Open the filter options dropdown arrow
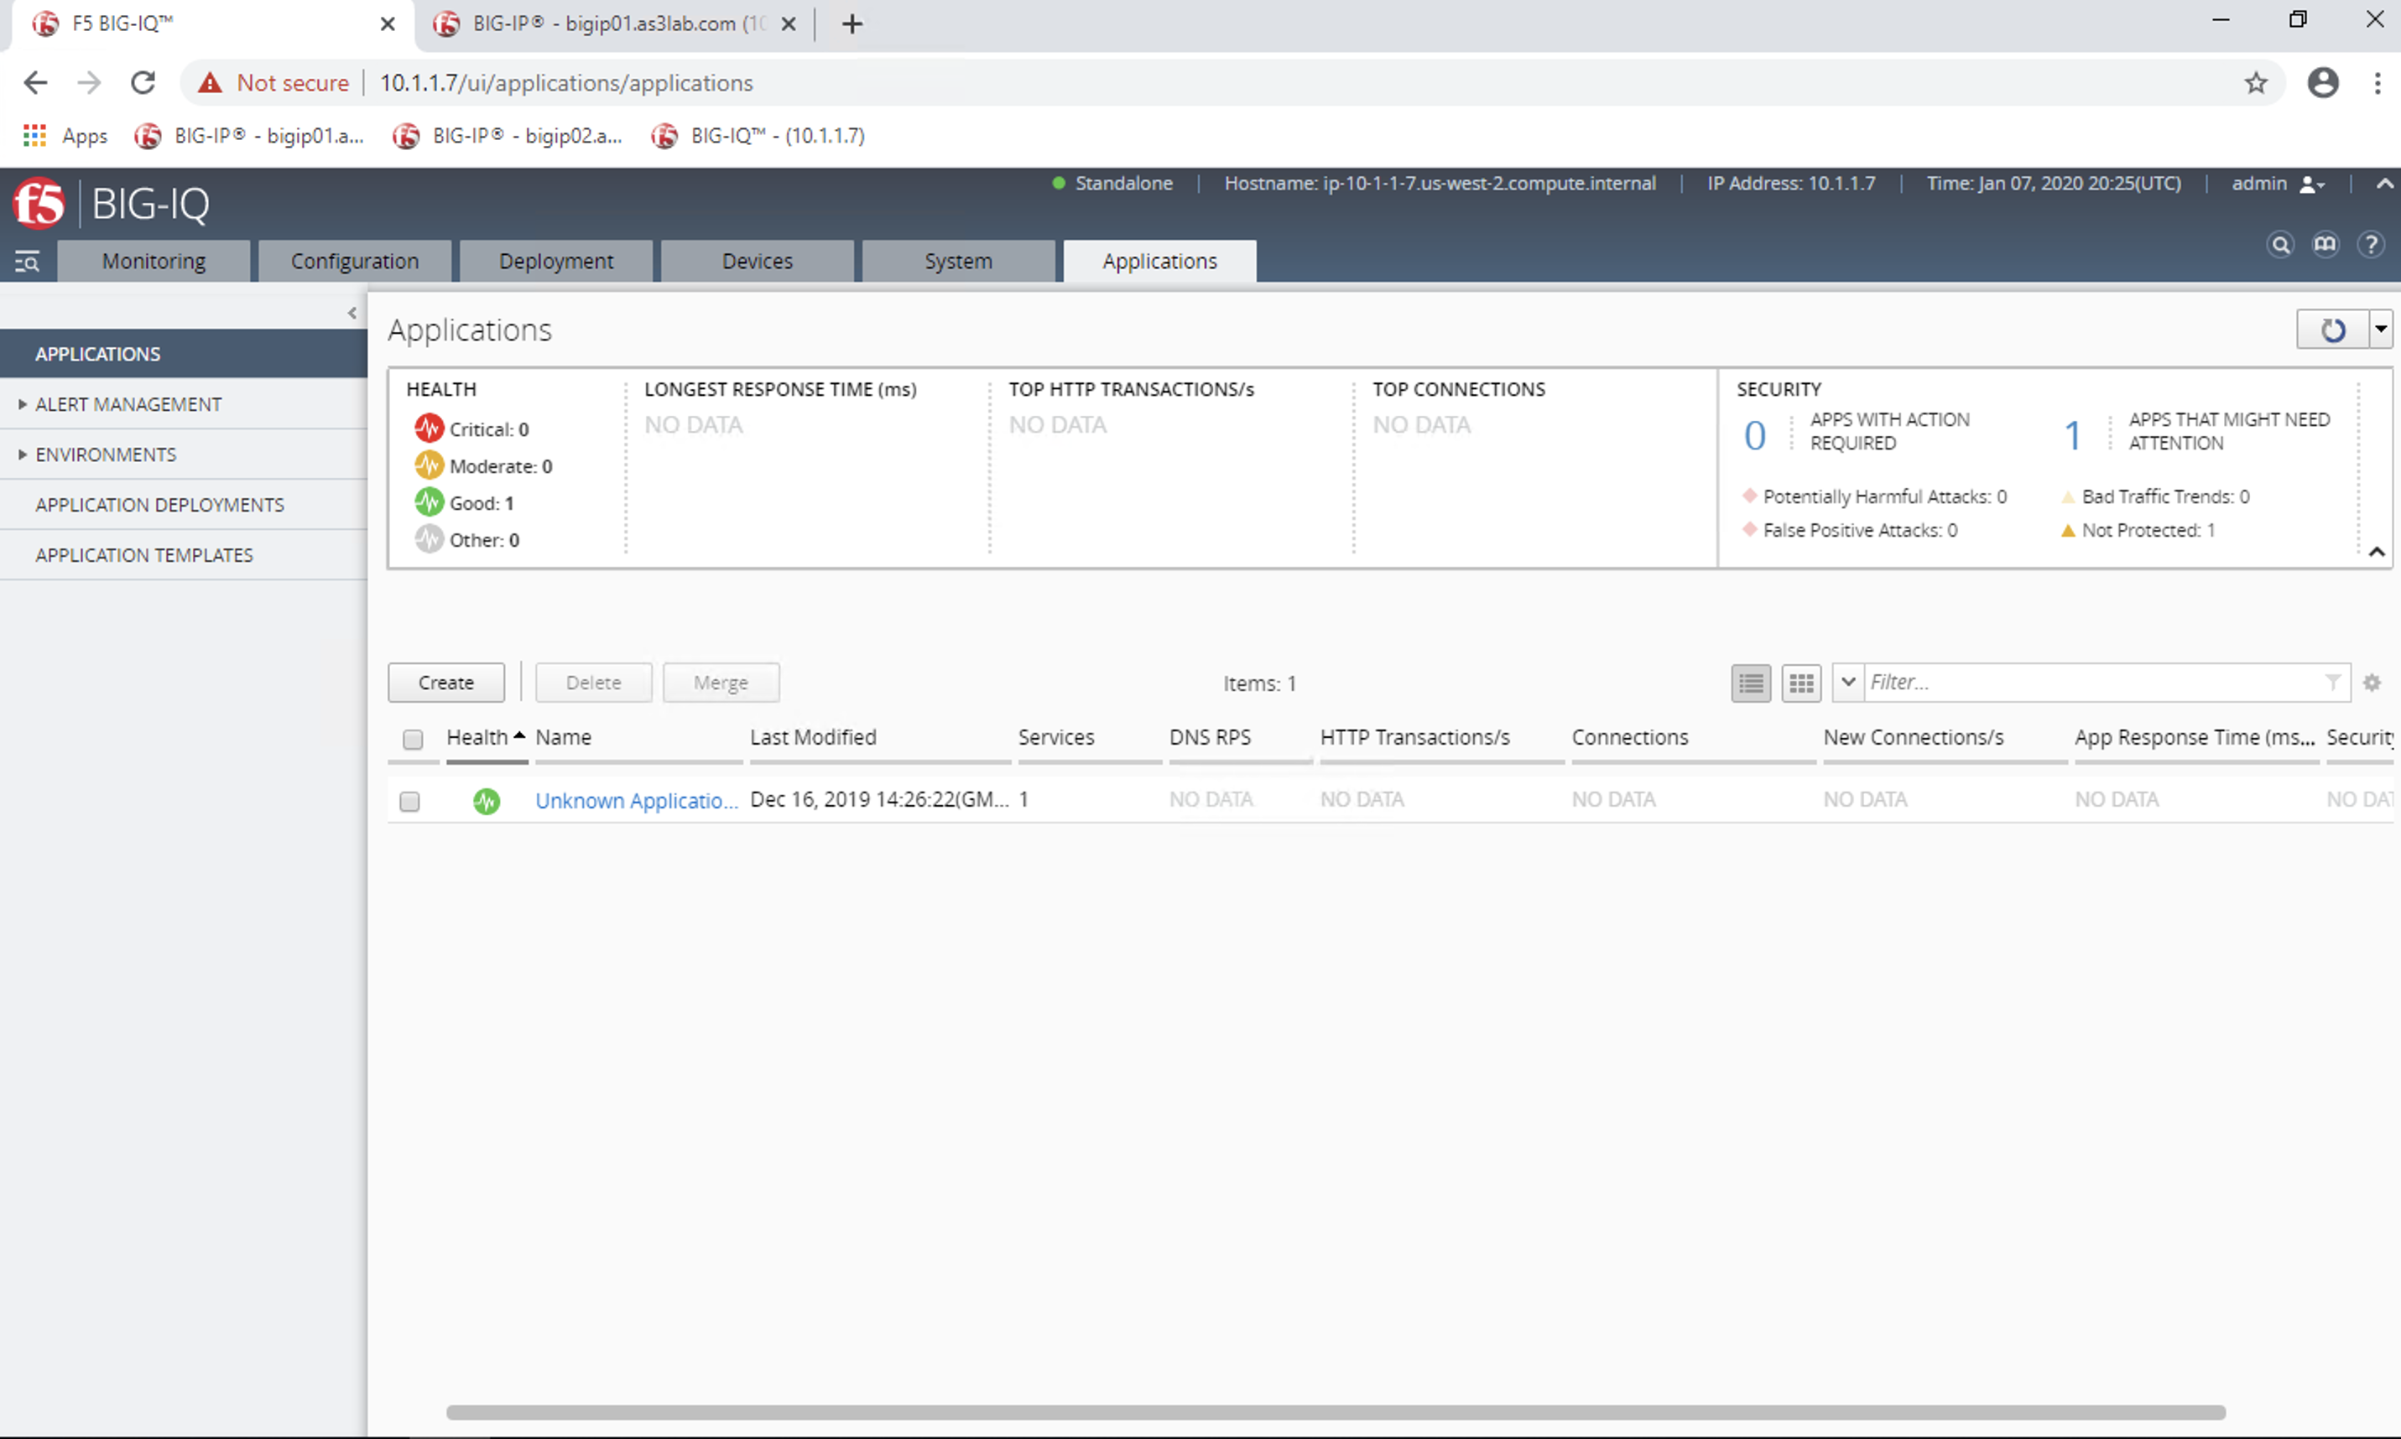The height and width of the screenshot is (1439, 2401). coord(1848,683)
